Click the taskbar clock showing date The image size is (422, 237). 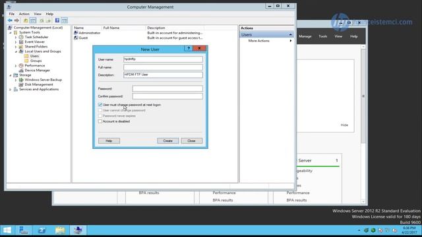pyautogui.click(x=409, y=230)
